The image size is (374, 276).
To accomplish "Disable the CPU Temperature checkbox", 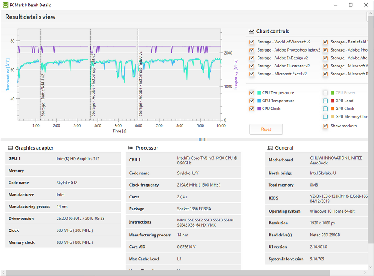I will pos(252,93).
